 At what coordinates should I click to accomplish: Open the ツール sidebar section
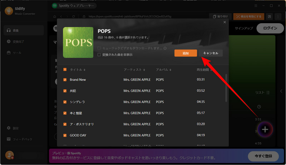click(24, 53)
